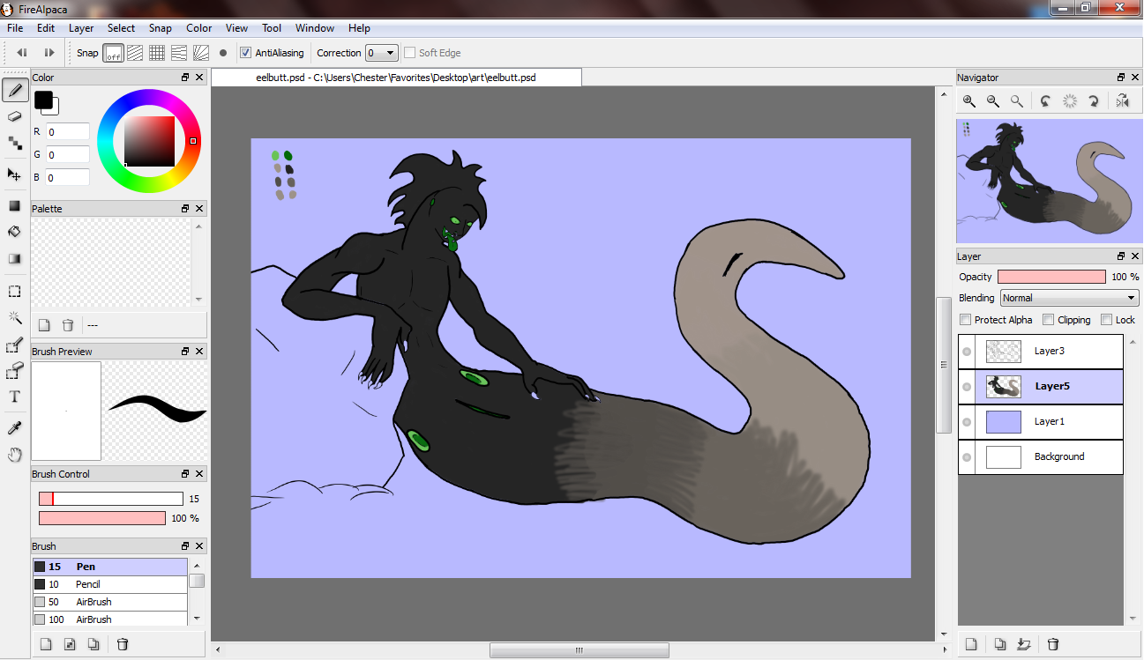
Task: Zoom in using Navigator magnifier icon
Action: [x=969, y=101]
